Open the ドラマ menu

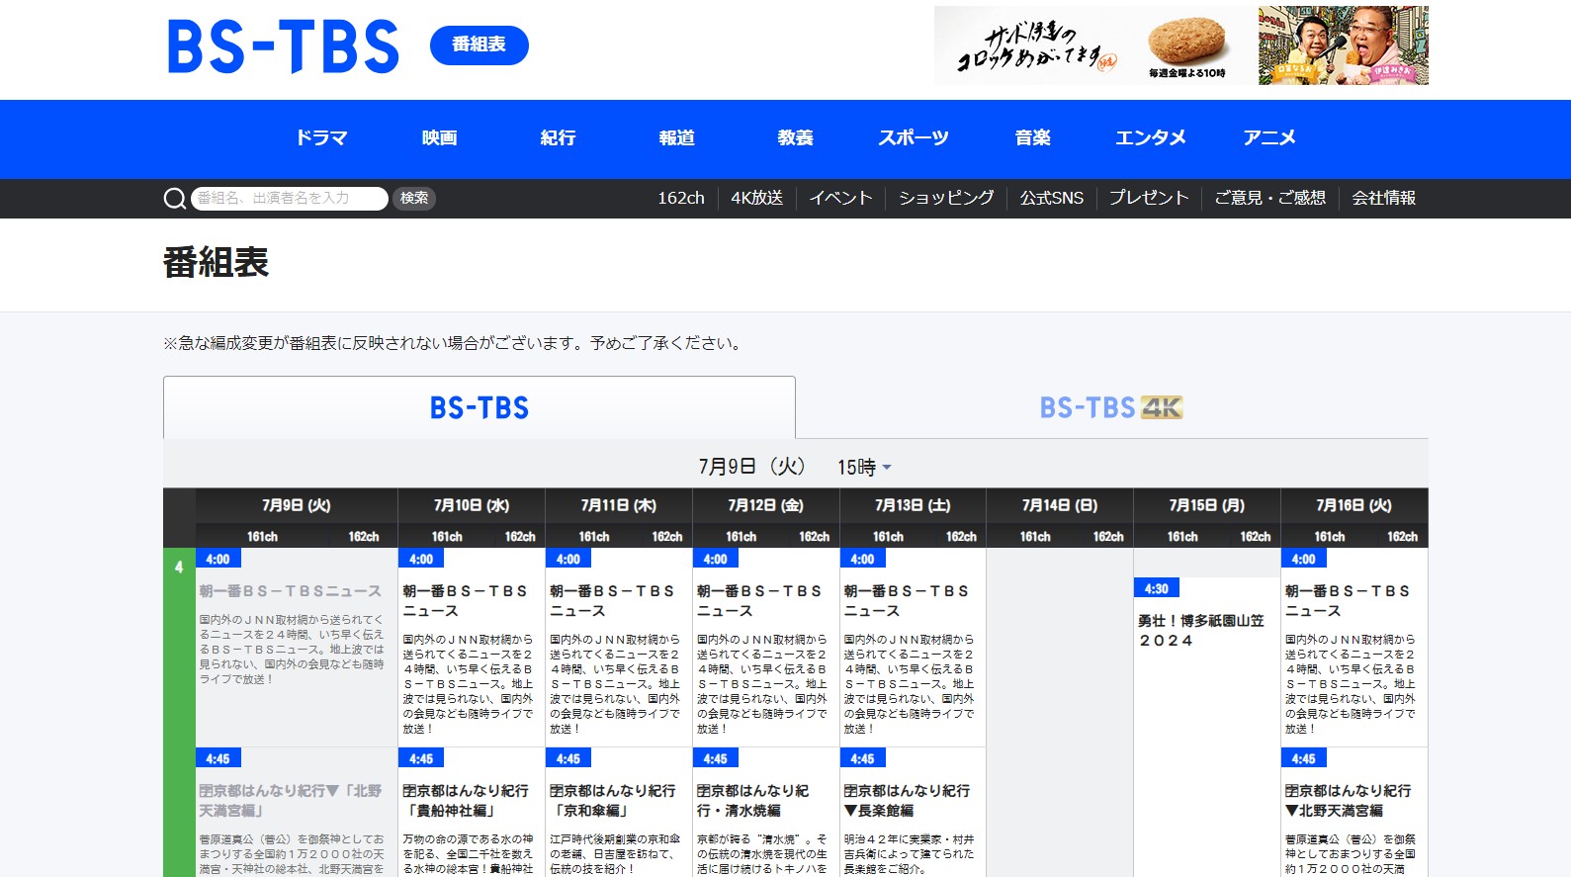[x=321, y=138]
